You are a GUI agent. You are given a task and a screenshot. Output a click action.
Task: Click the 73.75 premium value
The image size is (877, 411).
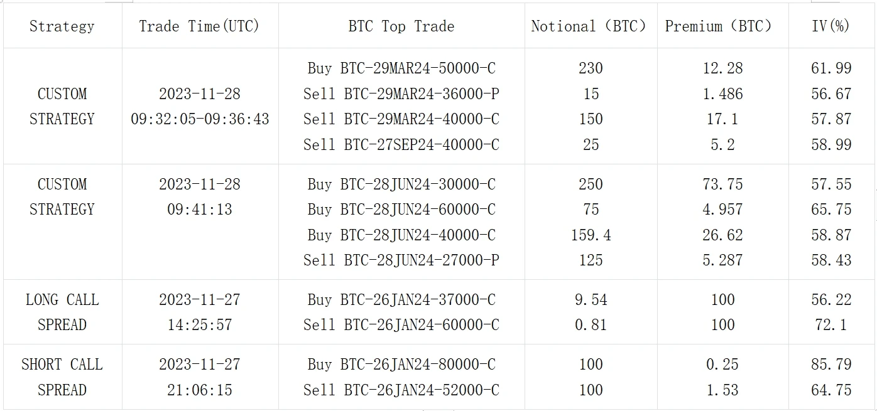coord(722,184)
